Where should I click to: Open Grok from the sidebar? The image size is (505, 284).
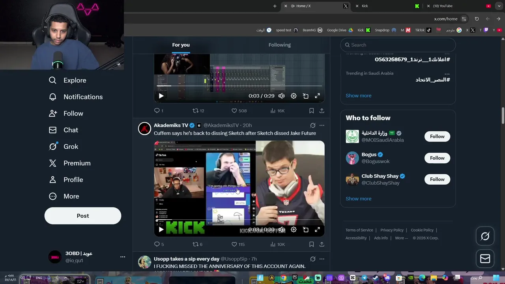pyautogui.click(x=64, y=146)
